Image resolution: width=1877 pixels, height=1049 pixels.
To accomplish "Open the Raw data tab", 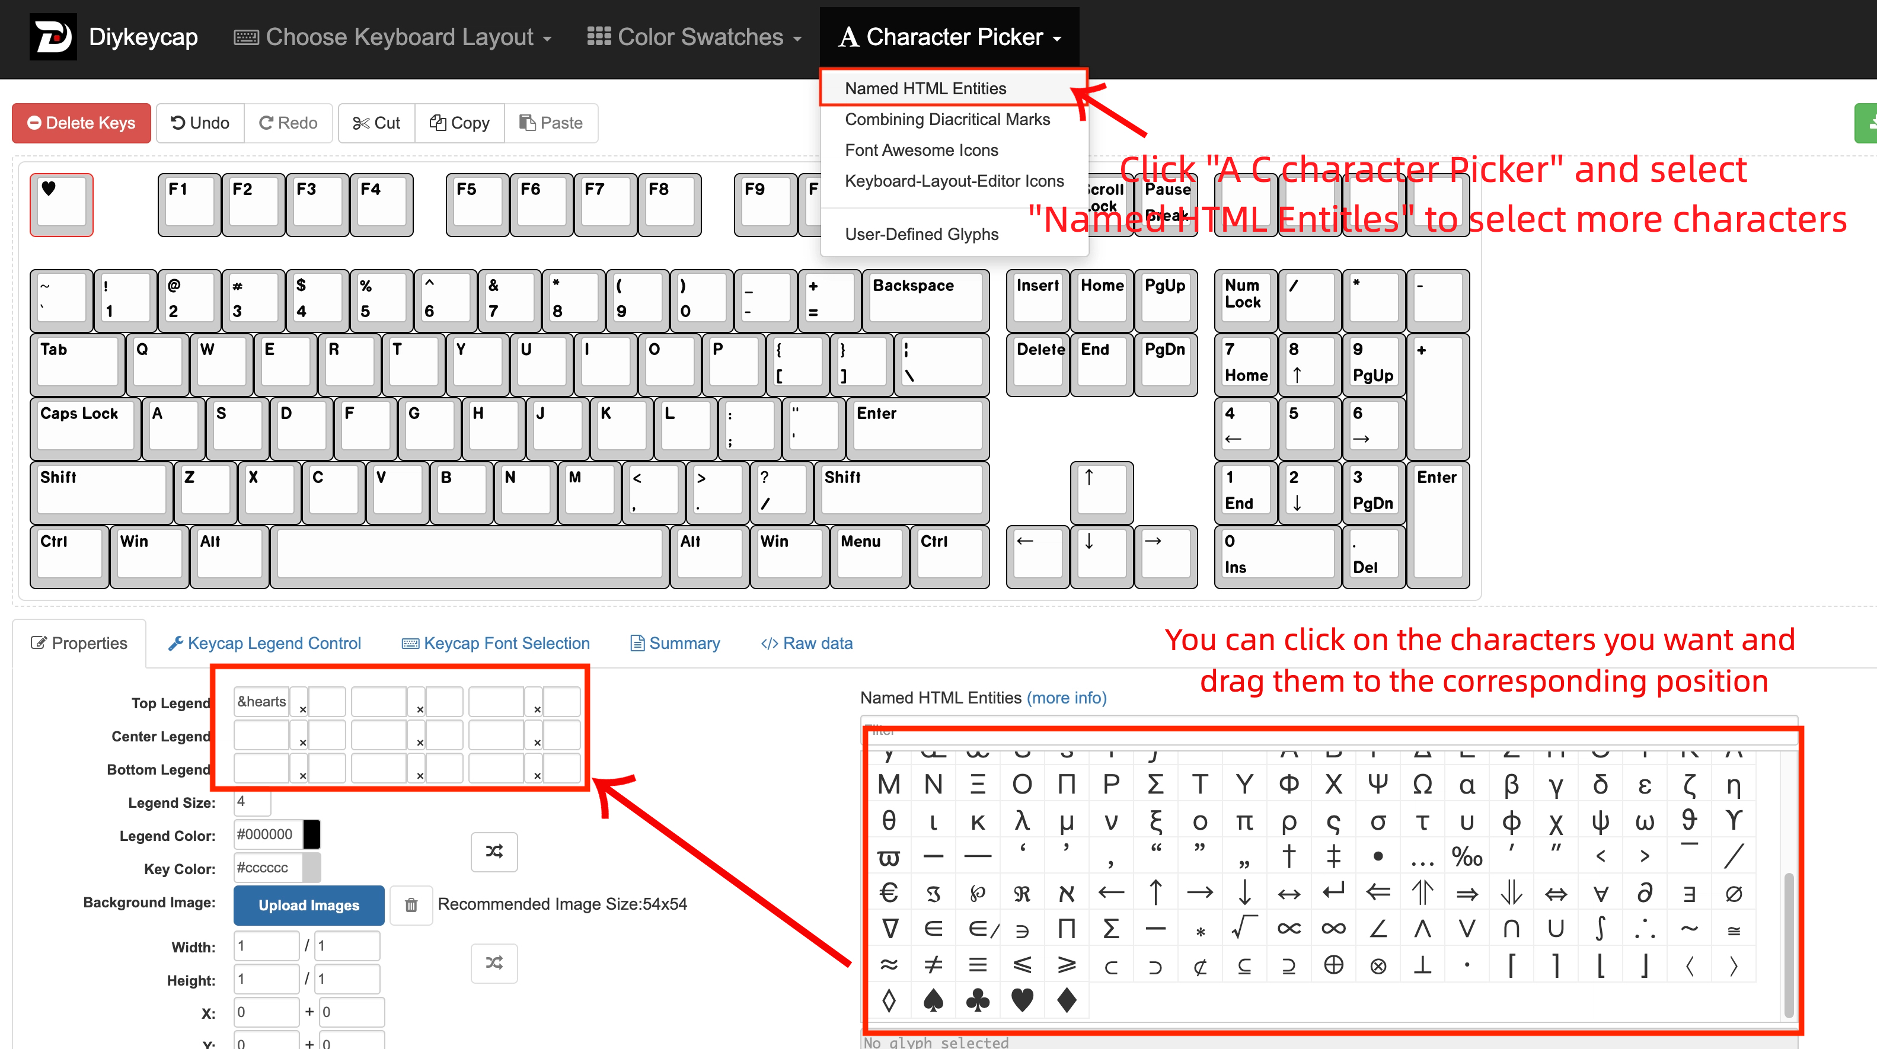I will (807, 643).
